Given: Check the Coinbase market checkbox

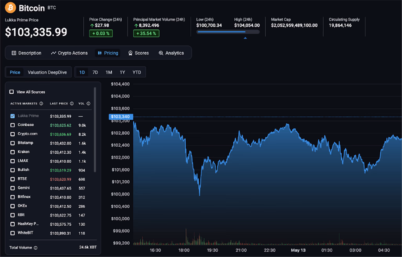Looking at the screenshot, I should tap(12, 125).
